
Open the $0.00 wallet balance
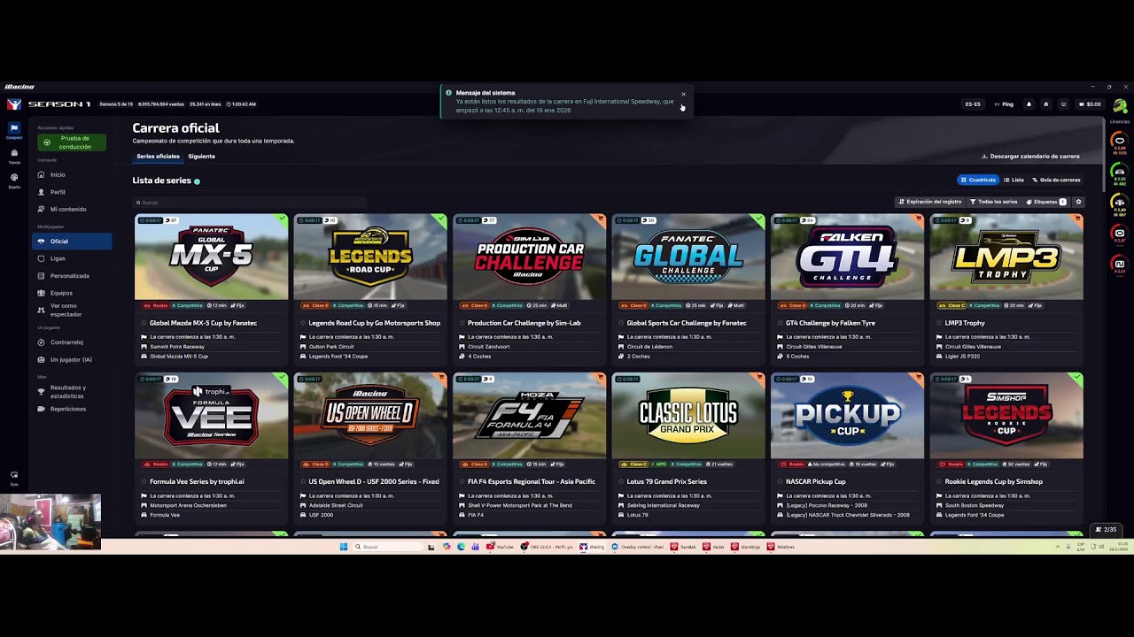1091,104
